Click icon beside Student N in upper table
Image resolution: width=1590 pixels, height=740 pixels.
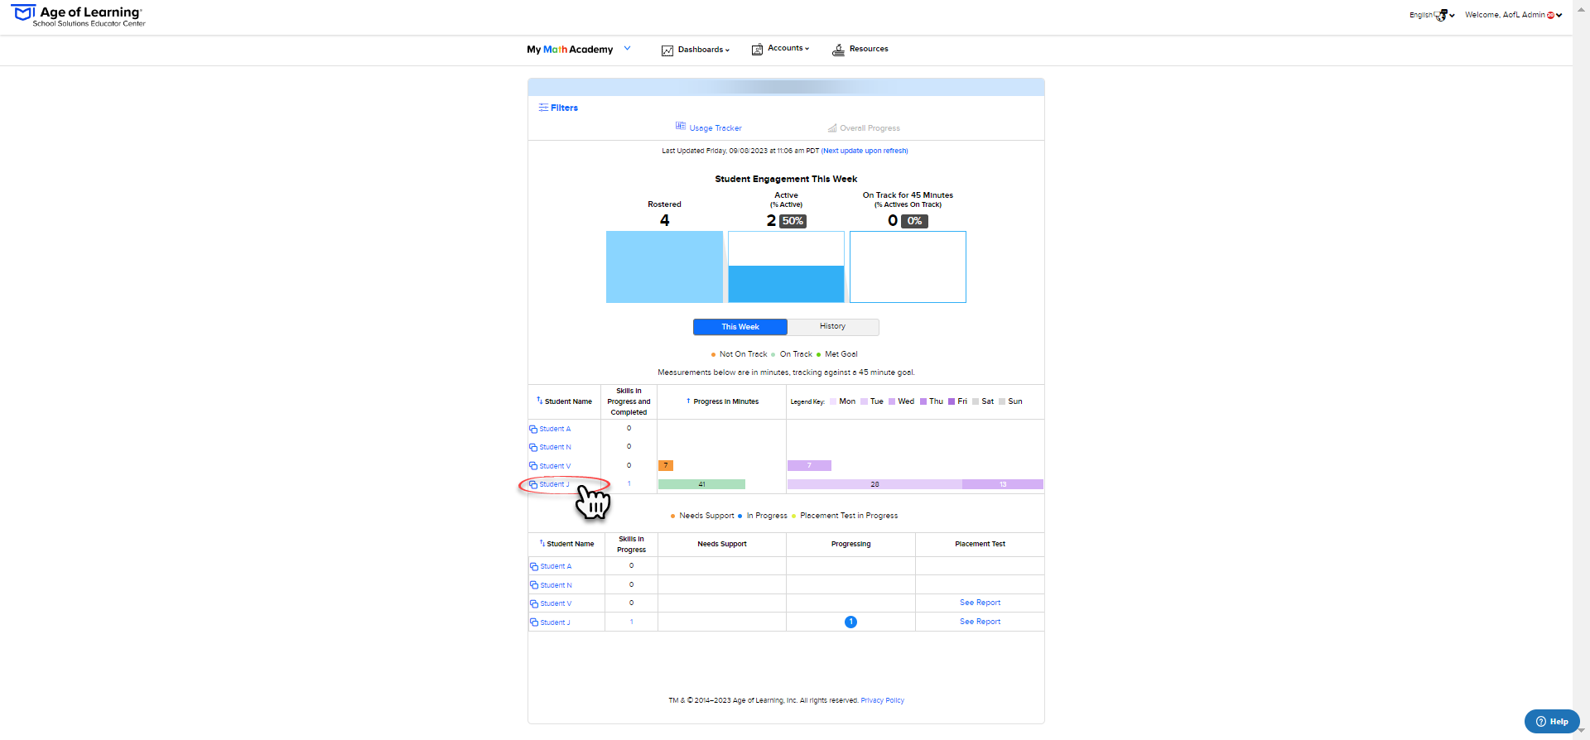click(x=533, y=448)
